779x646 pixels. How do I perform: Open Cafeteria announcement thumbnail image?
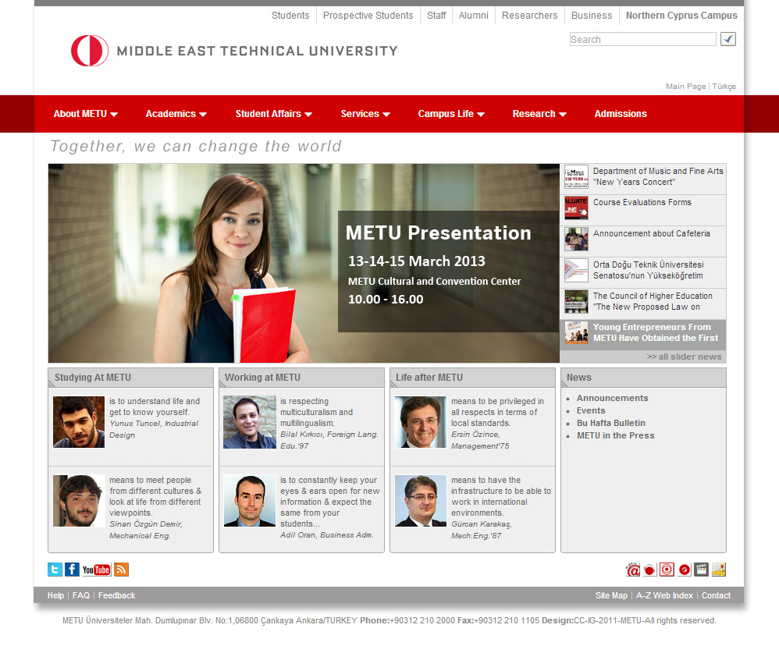pos(576,240)
